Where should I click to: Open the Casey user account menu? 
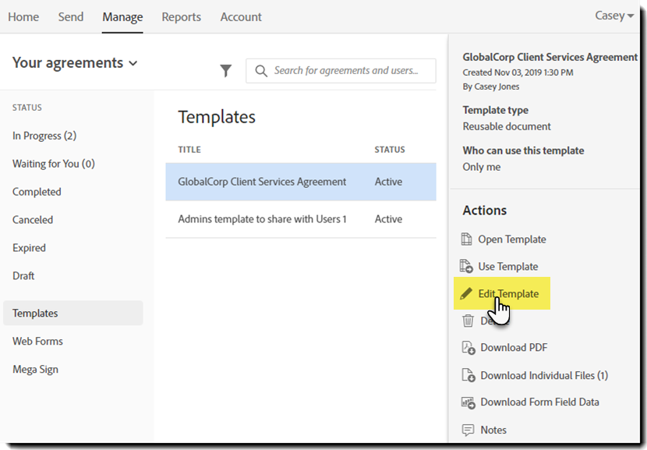pyautogui.click(x=614, y=16)
